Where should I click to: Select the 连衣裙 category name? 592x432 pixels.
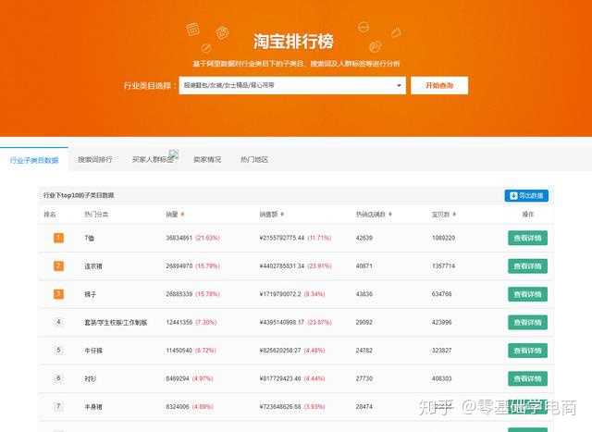coord(93,266)
